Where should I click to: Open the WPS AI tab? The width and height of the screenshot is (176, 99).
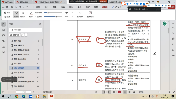click(x=117, y=7)
